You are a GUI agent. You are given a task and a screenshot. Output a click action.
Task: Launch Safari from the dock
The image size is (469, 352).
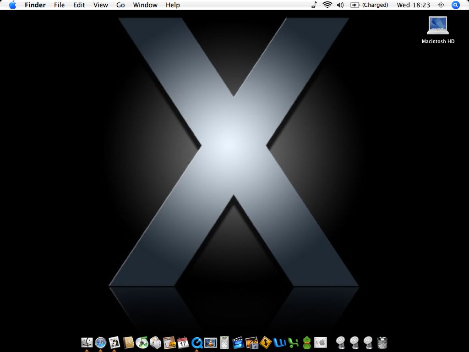100,342
